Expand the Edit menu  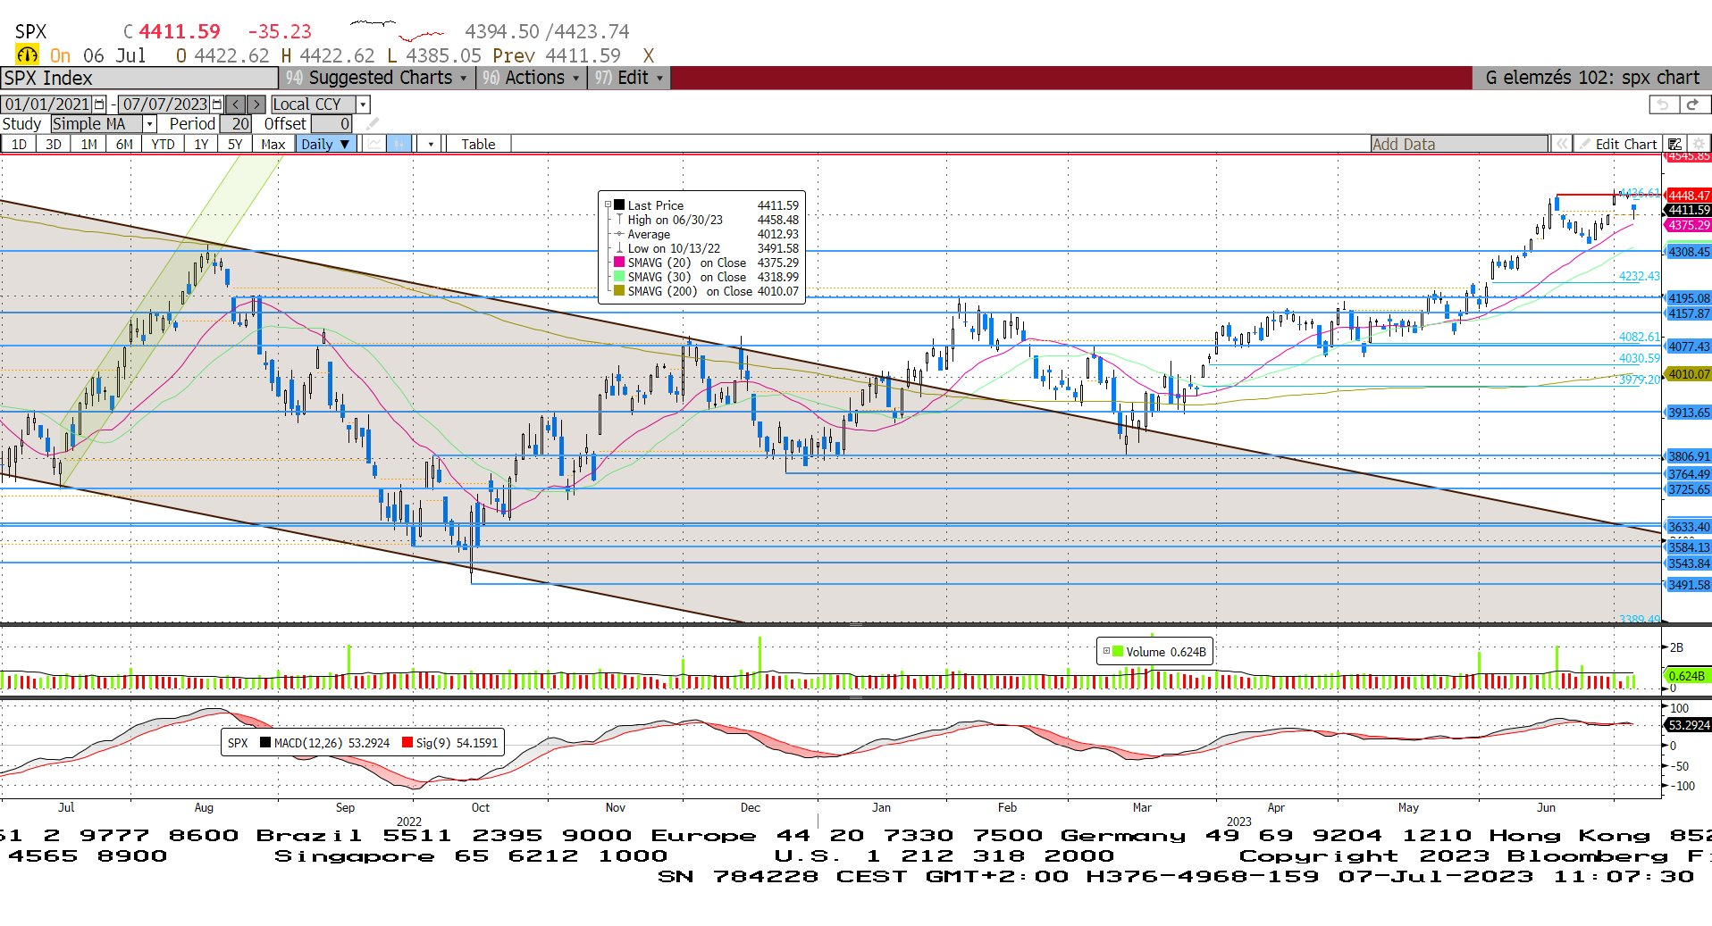coord(629,78)
